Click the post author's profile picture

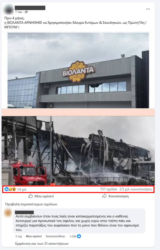9,10
